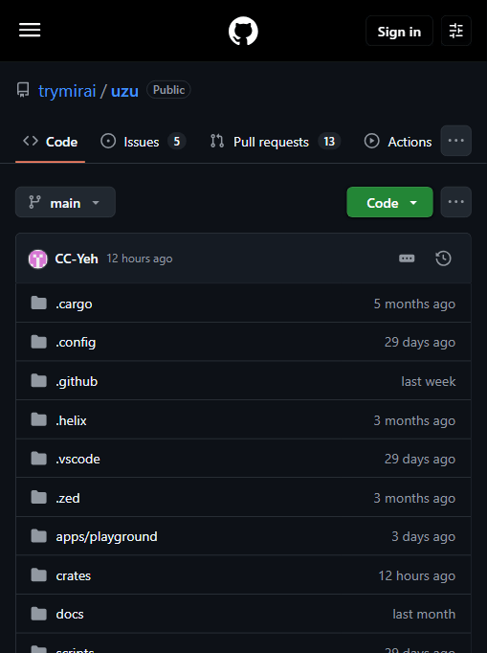View commit history clock icon
The image size is (487, 653).
[443, 259]
